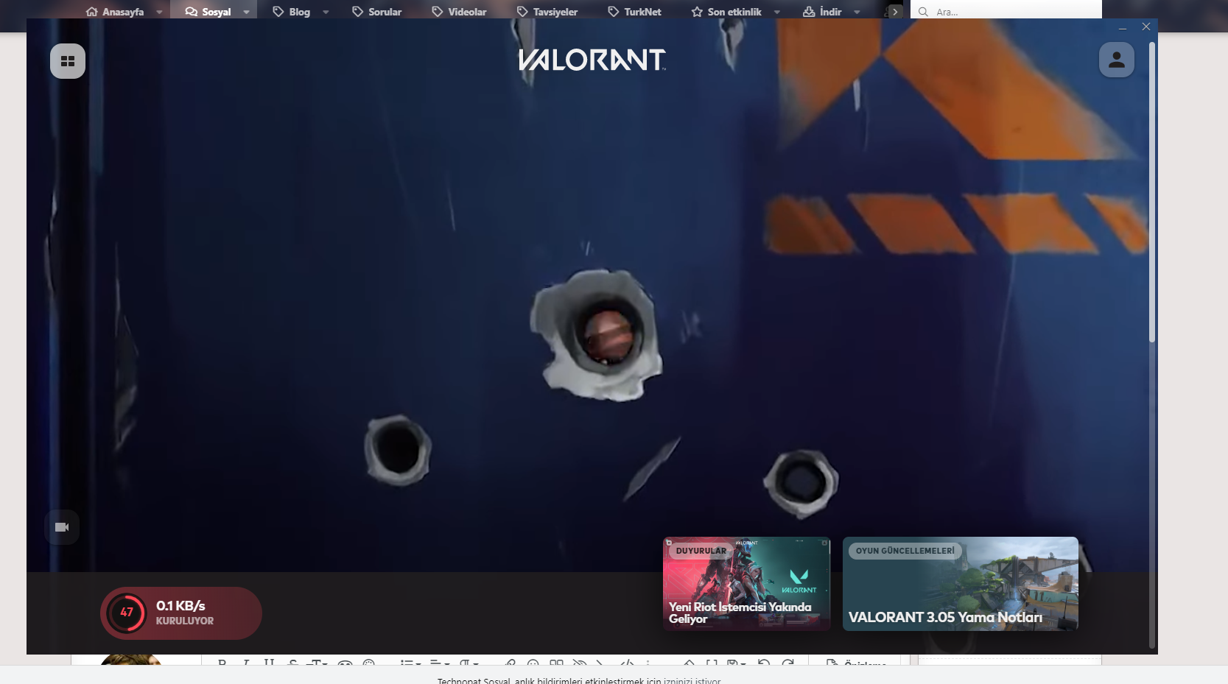Select the Tavsiyeler tab
1228x684 pixels.
547,12
